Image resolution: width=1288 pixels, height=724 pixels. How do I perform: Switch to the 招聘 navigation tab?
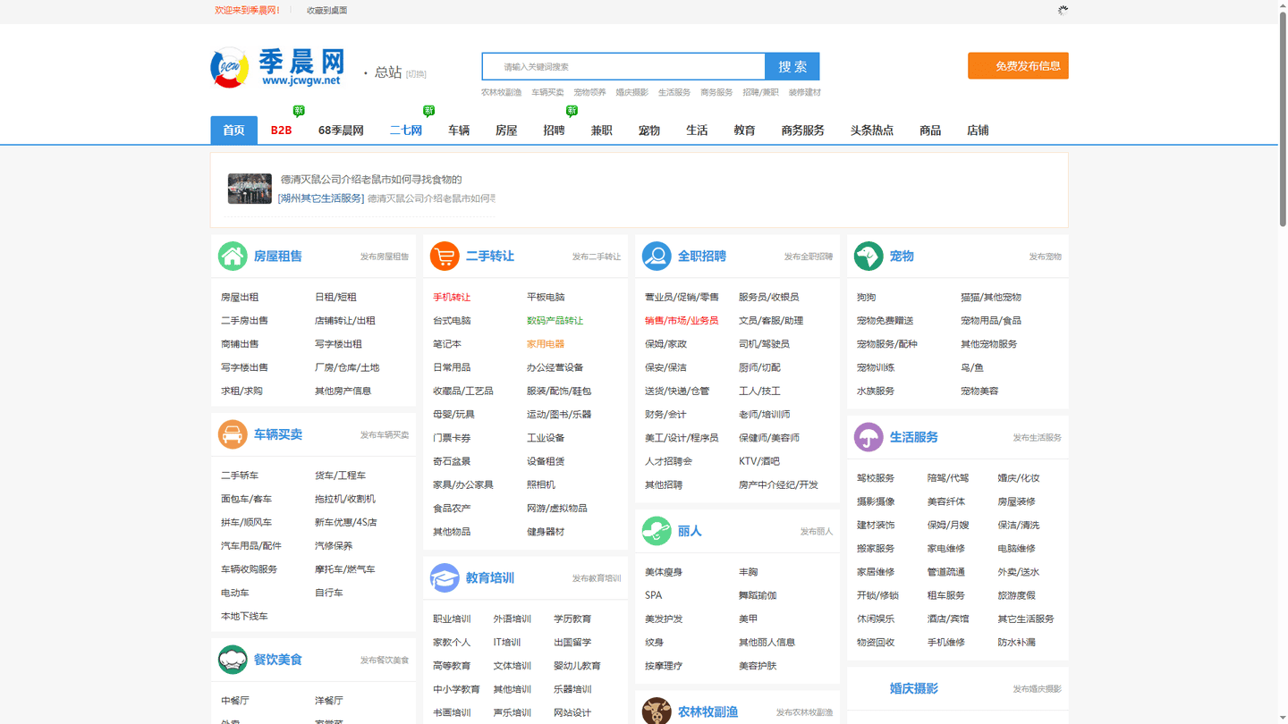coord(554,130)
